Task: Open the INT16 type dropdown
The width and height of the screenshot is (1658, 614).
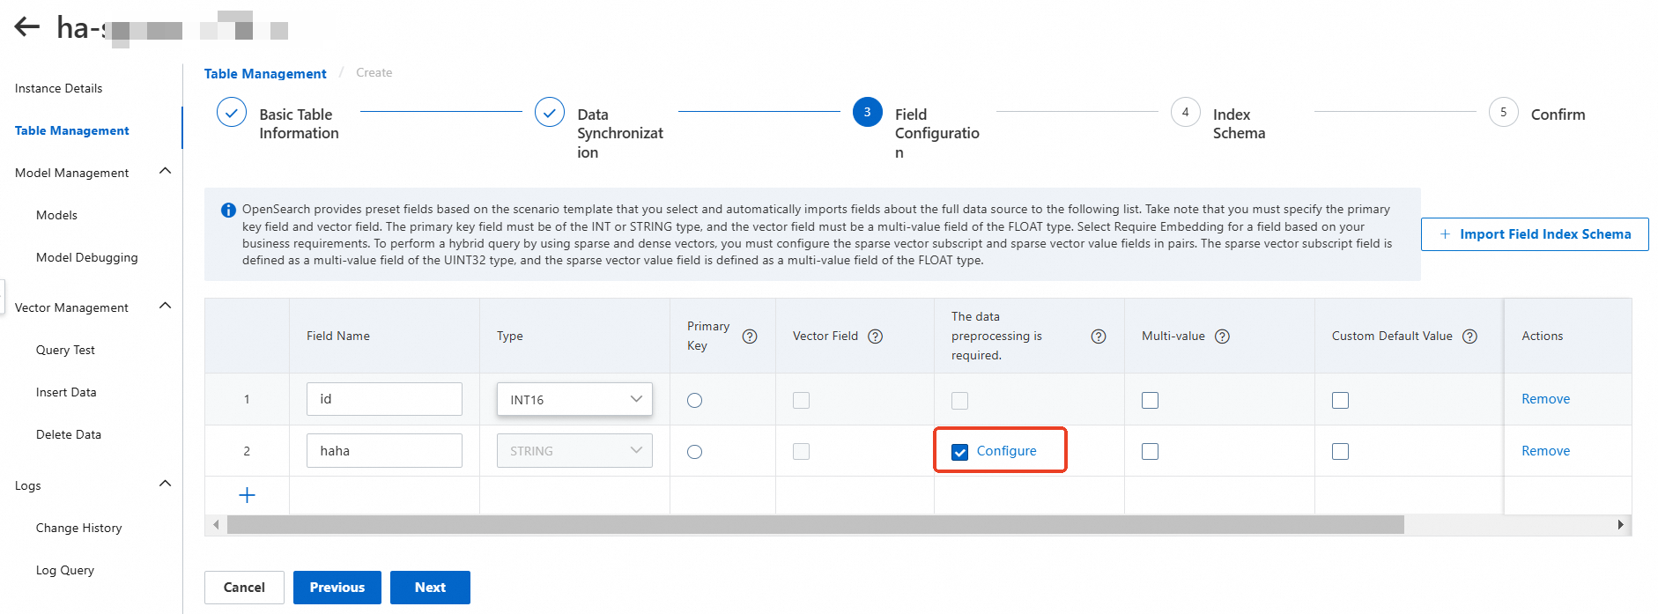Action: pyautogui.click(x=574, y=399)
